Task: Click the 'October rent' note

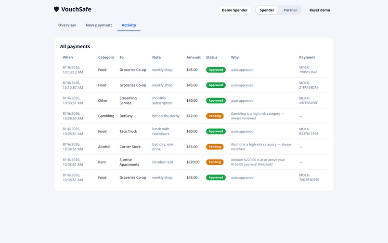Action: coord(163,162)
